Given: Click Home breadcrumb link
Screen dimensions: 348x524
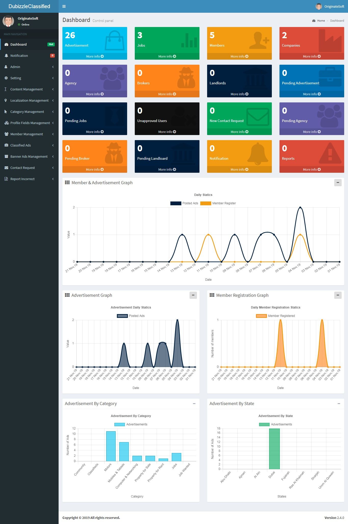Looking at the screenshot, I should 321,21.
